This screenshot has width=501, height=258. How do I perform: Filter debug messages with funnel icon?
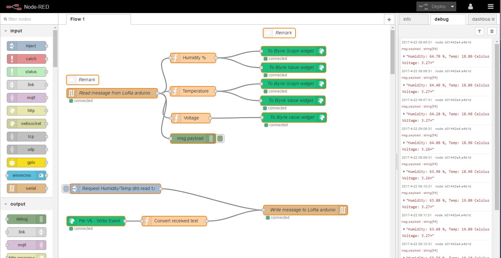tap(480, 31)
